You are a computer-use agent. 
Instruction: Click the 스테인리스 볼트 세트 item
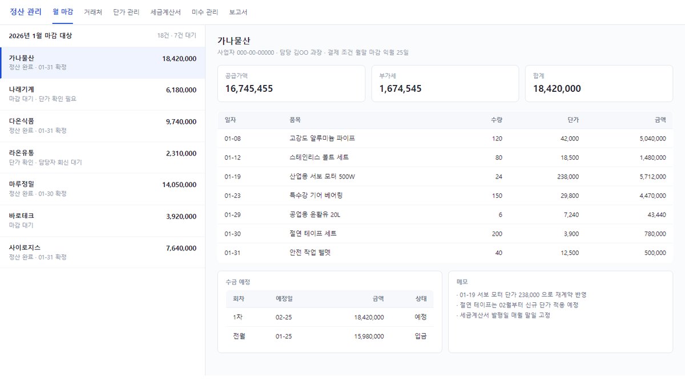(319, 157)
